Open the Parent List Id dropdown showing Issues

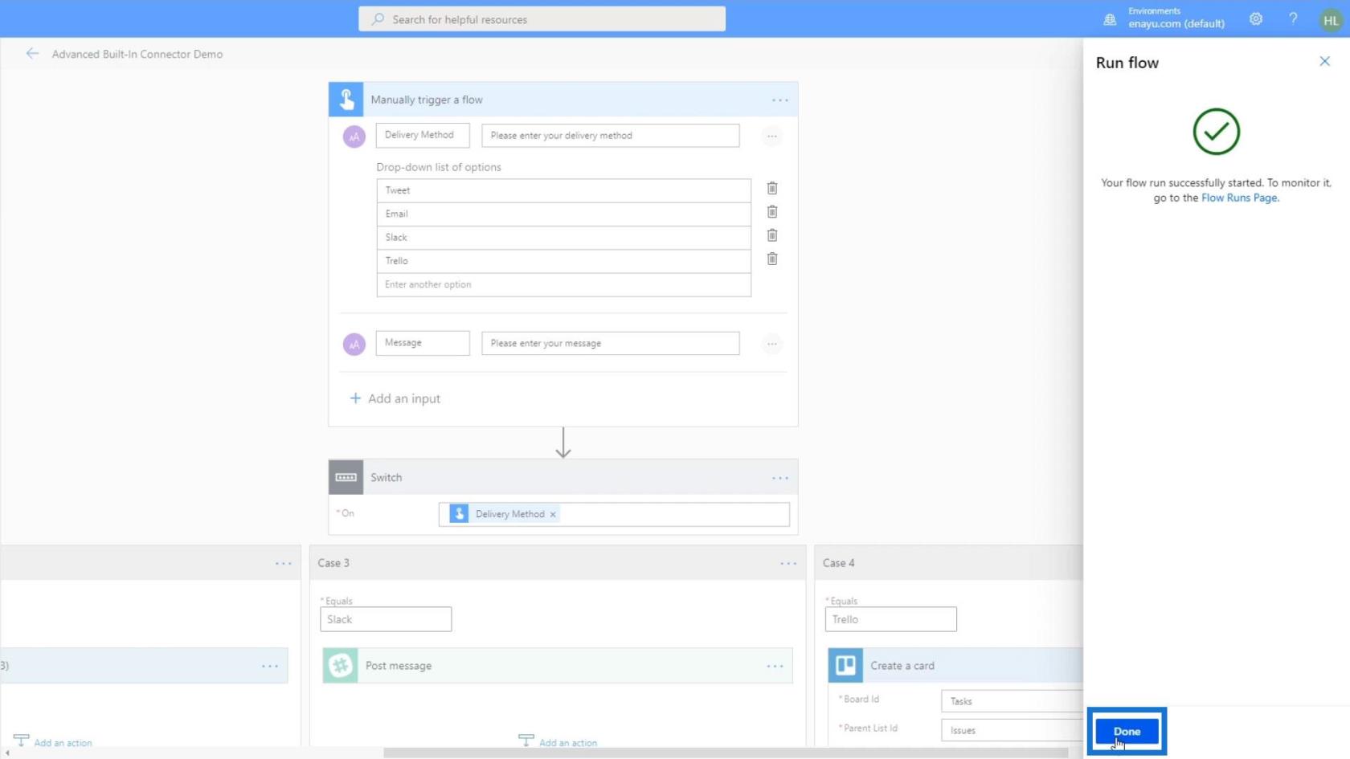1012,730
